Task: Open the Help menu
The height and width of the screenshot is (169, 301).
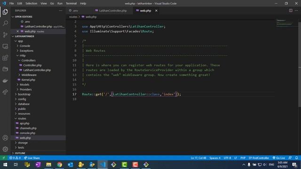Action: tap(83, 3)
